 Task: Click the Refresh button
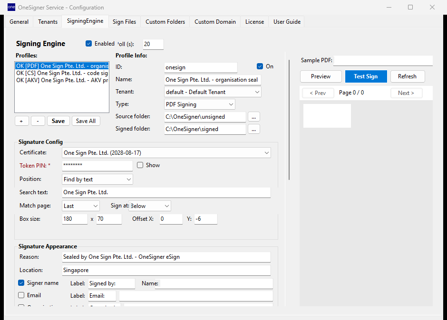click(408, 76)
